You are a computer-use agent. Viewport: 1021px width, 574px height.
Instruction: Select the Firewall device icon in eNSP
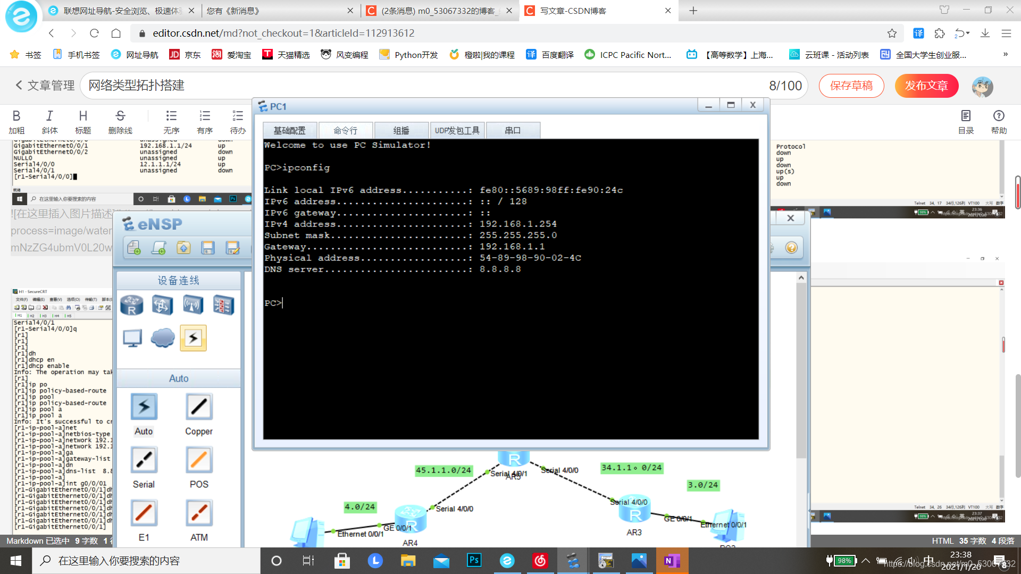[x=223, y=305]
